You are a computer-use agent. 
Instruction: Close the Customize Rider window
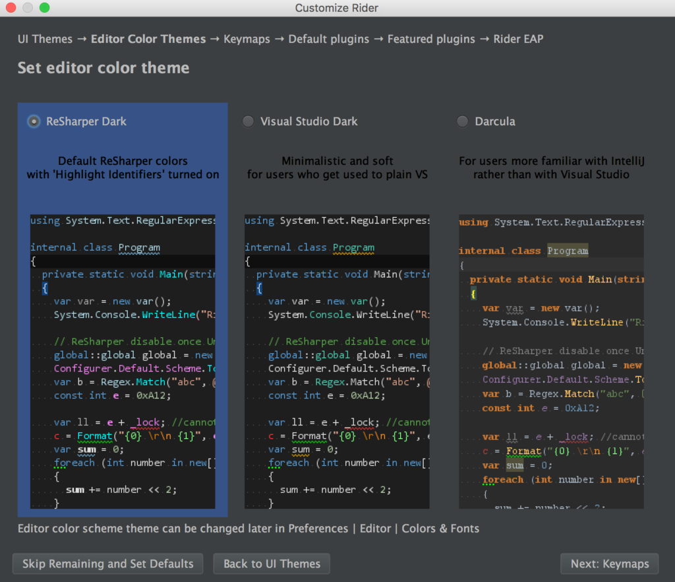(x=11, y=7)
